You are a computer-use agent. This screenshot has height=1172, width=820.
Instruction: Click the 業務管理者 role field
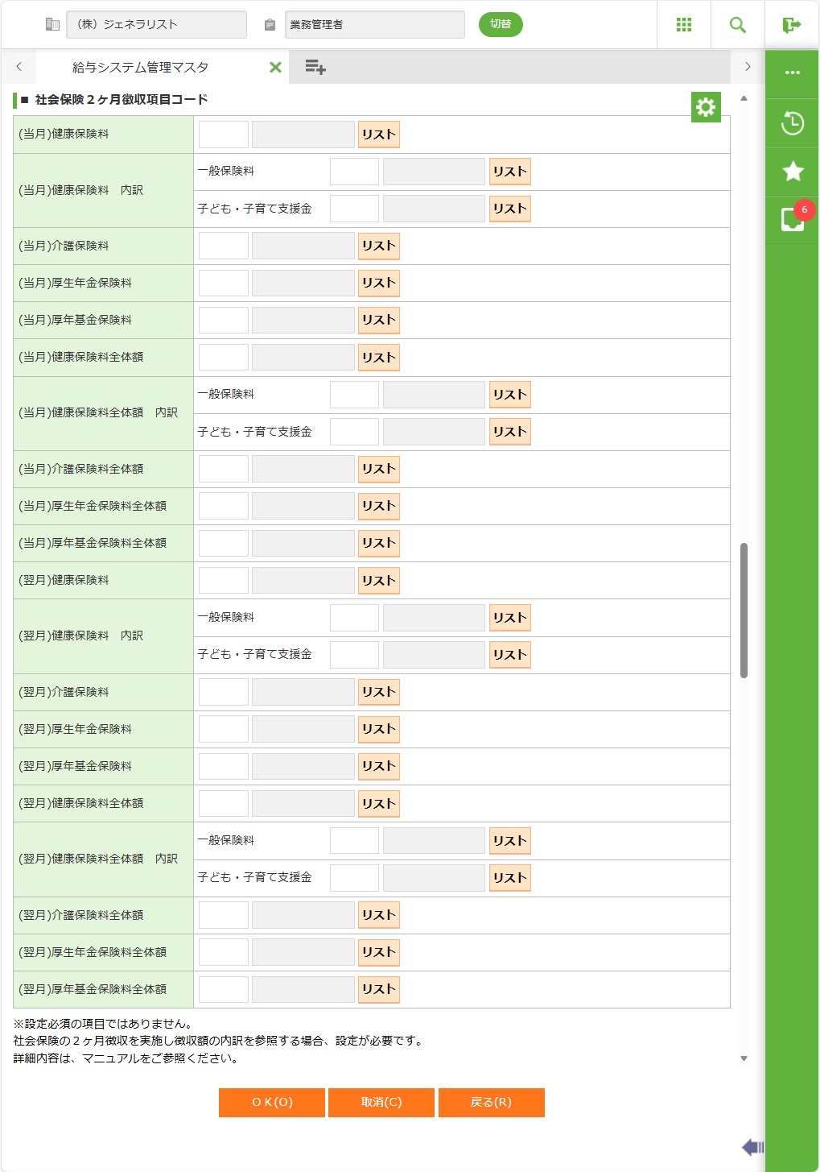click(x=375, y=24)
